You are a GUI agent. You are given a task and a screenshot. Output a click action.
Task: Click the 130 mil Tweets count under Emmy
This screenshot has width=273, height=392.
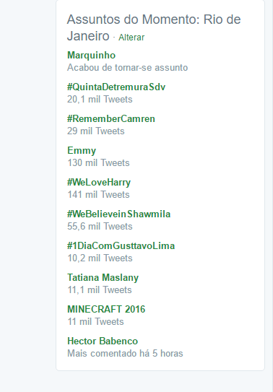coord(98,162)
